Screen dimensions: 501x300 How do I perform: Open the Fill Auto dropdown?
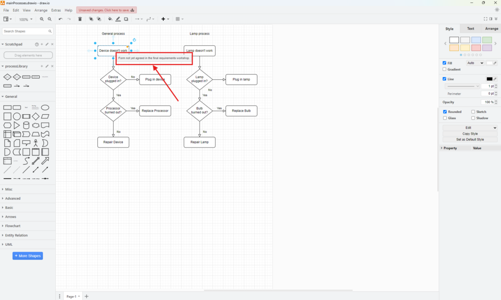[474, 63]
